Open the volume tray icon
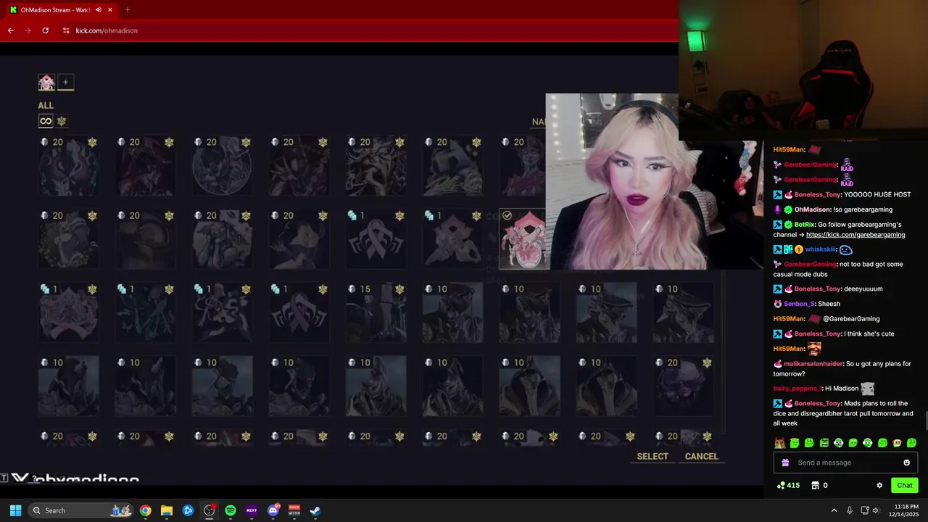The image size is (928, 522). tap(876, 510)
